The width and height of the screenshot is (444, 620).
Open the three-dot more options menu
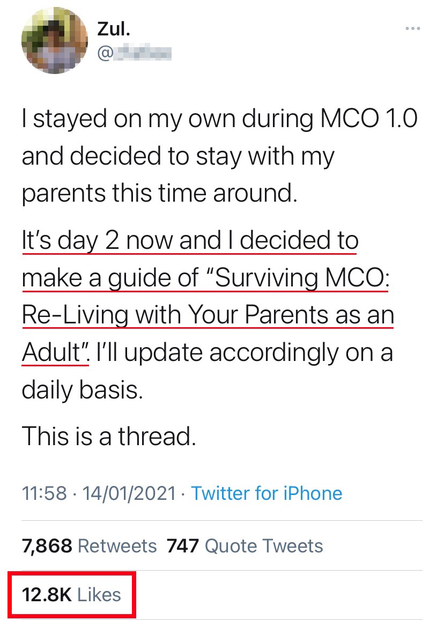coord(411,28)
